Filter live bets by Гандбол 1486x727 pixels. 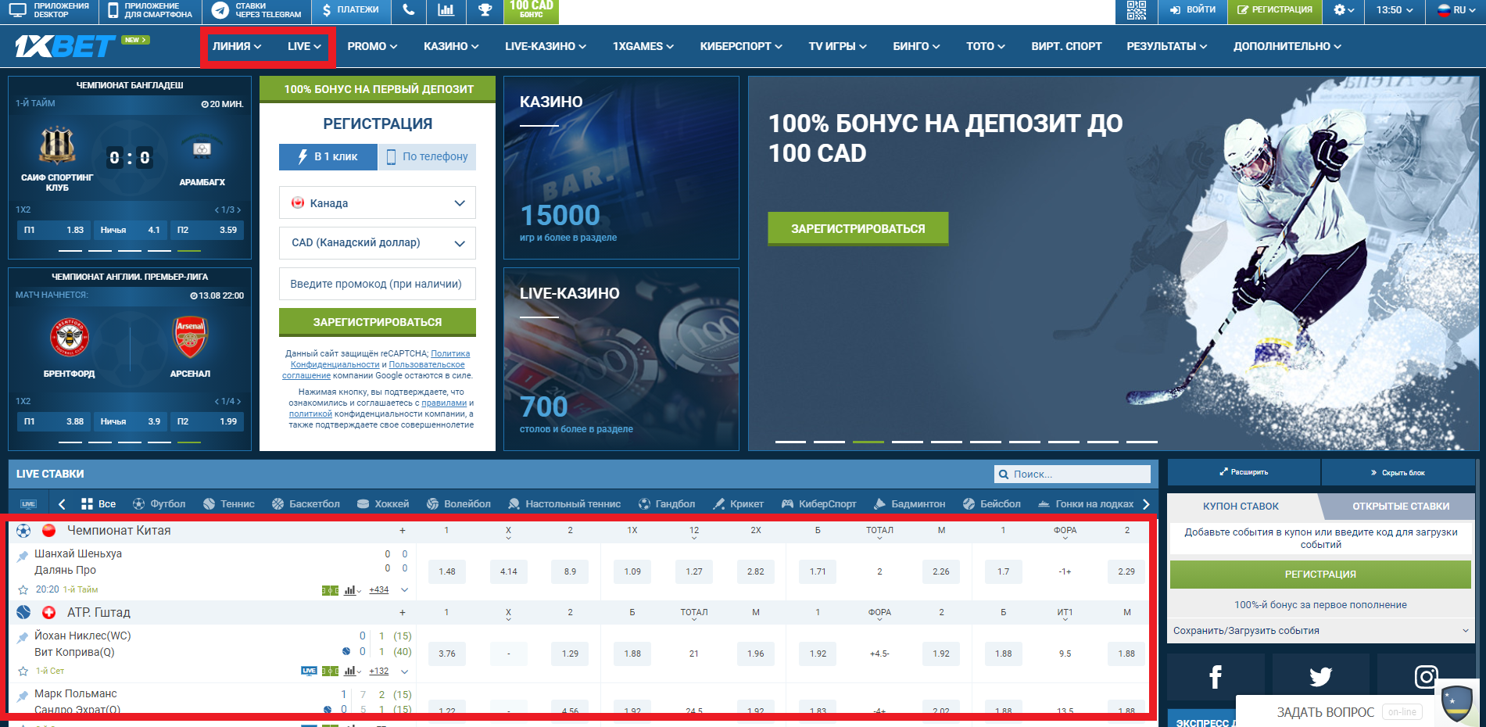667,504
